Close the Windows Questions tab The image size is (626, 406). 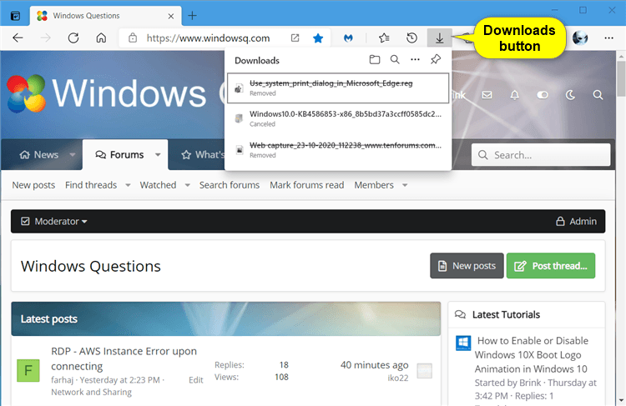coord(171,16)
